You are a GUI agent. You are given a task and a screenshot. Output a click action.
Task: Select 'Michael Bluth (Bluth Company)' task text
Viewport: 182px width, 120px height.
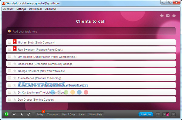36,42
